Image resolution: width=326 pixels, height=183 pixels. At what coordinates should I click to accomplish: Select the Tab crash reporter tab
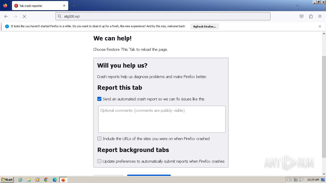tap(40, 6)
